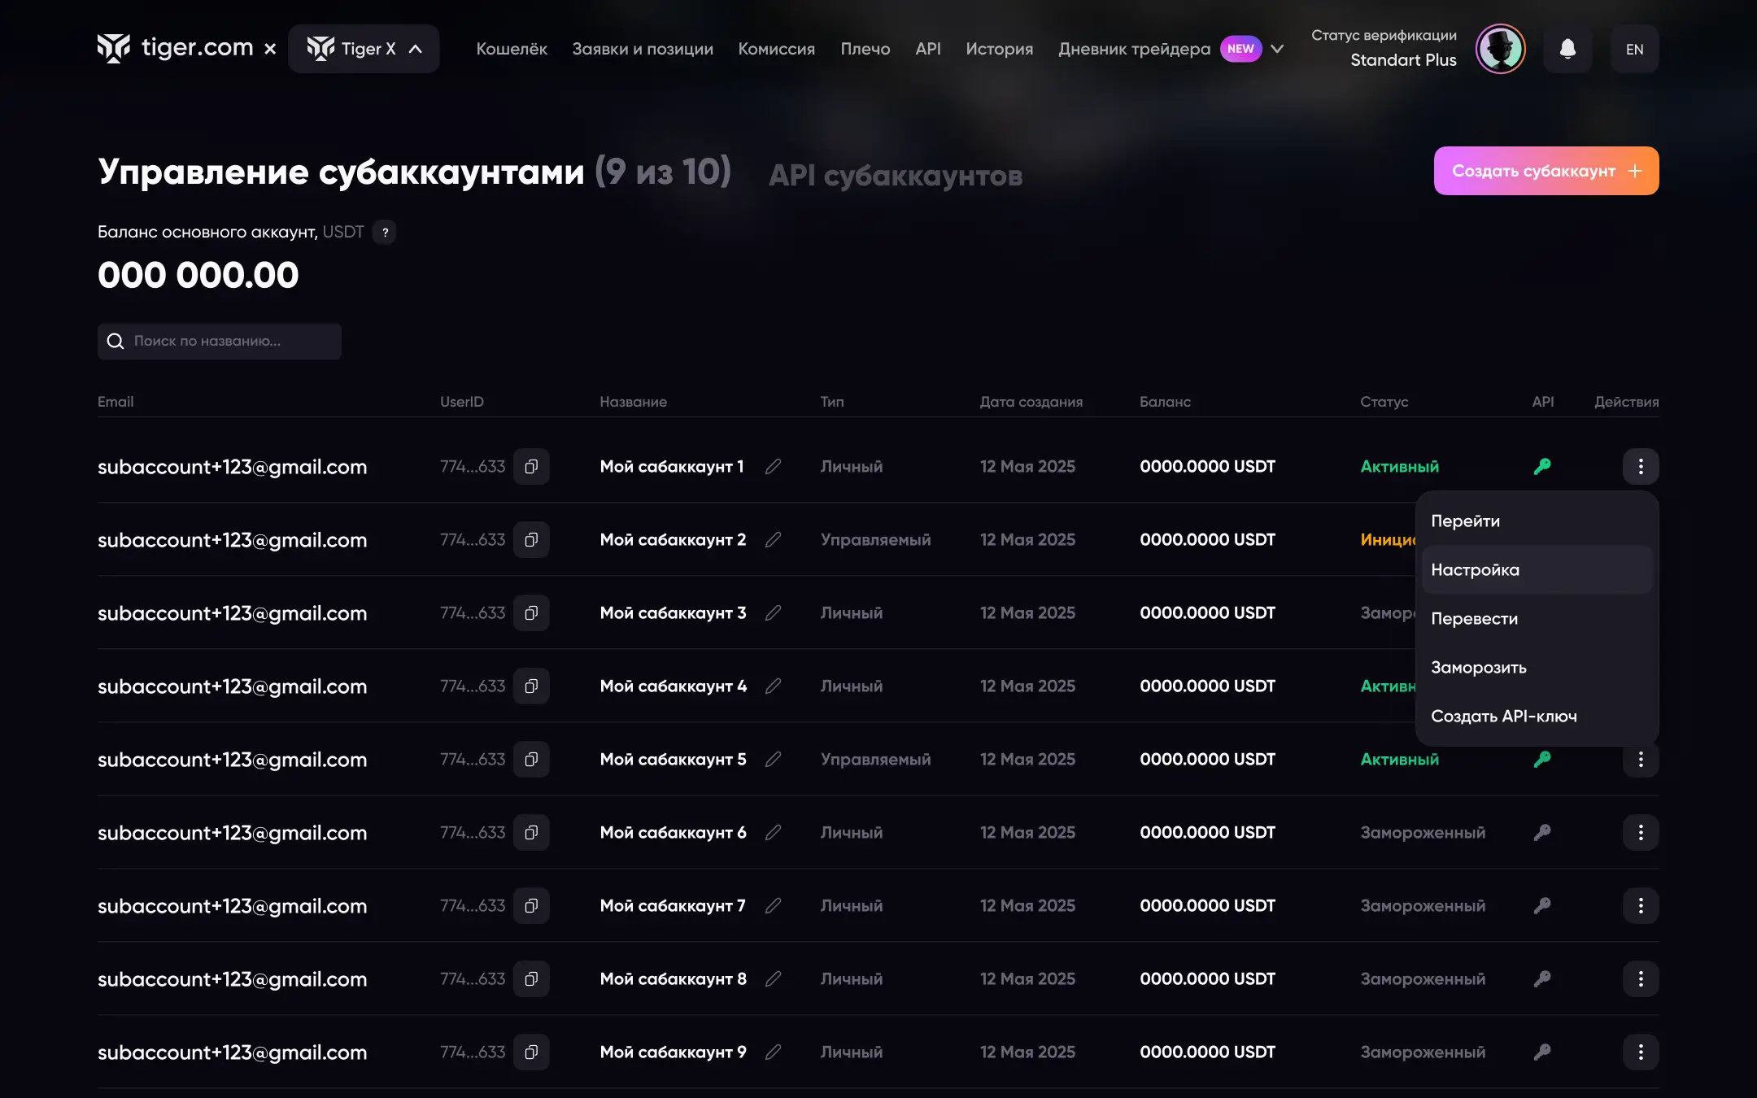Click the balance help question mark icon
Screen dimensions: 1757x1098
(385, 233)
